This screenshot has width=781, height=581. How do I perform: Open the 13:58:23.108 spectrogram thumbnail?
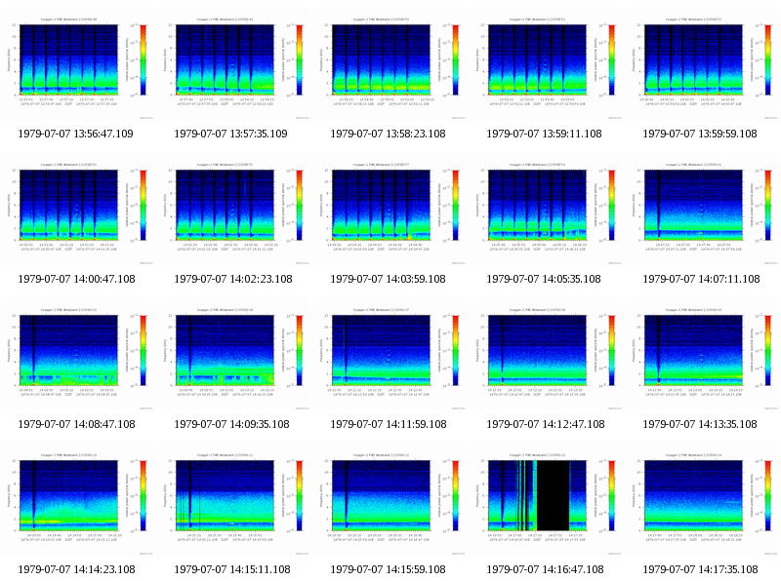[x=390, y=63]
